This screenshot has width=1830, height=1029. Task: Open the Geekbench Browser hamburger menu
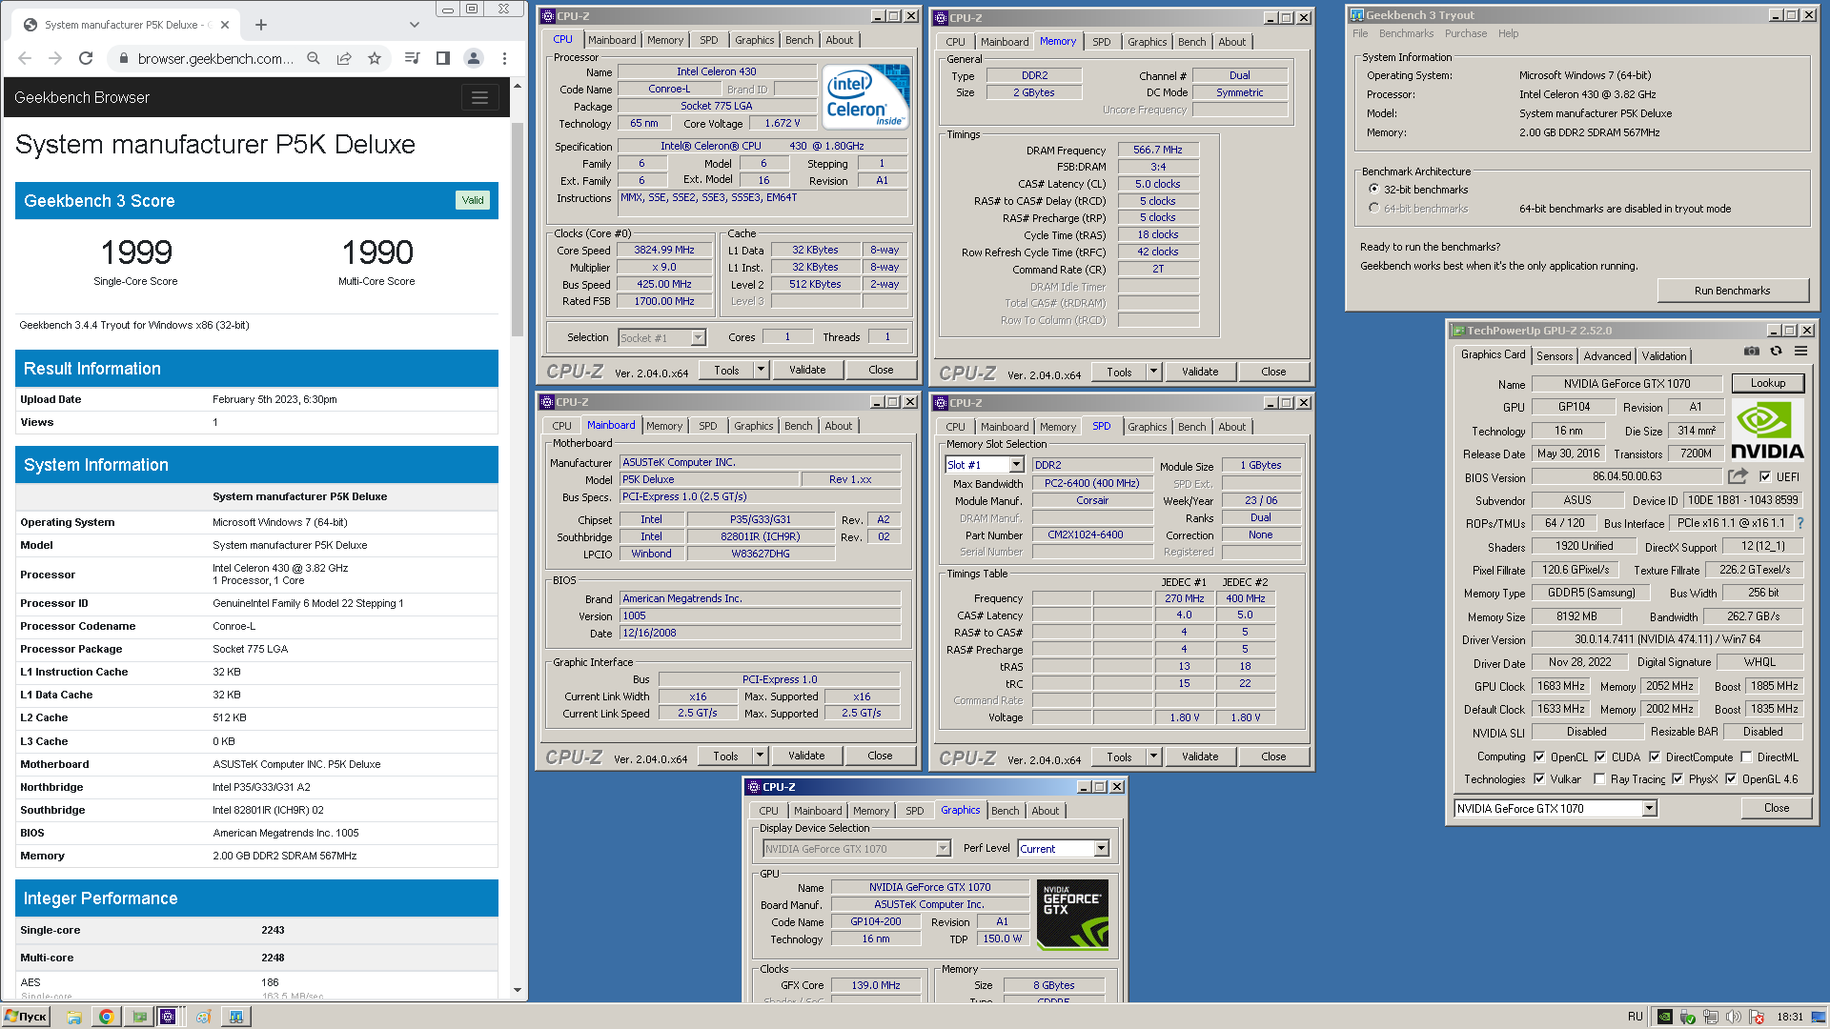click(x=479, y=97)
